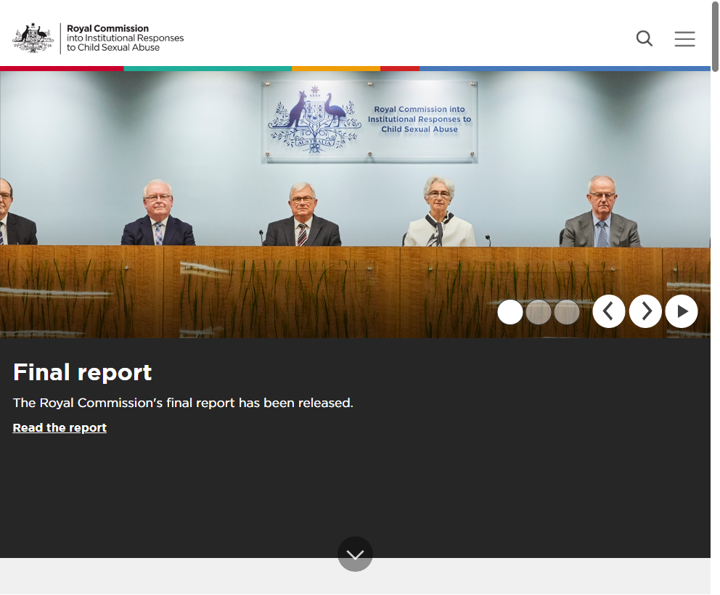Go to the previous carousel slide
This screenshot has width=720, height=595.
[608, 311]
